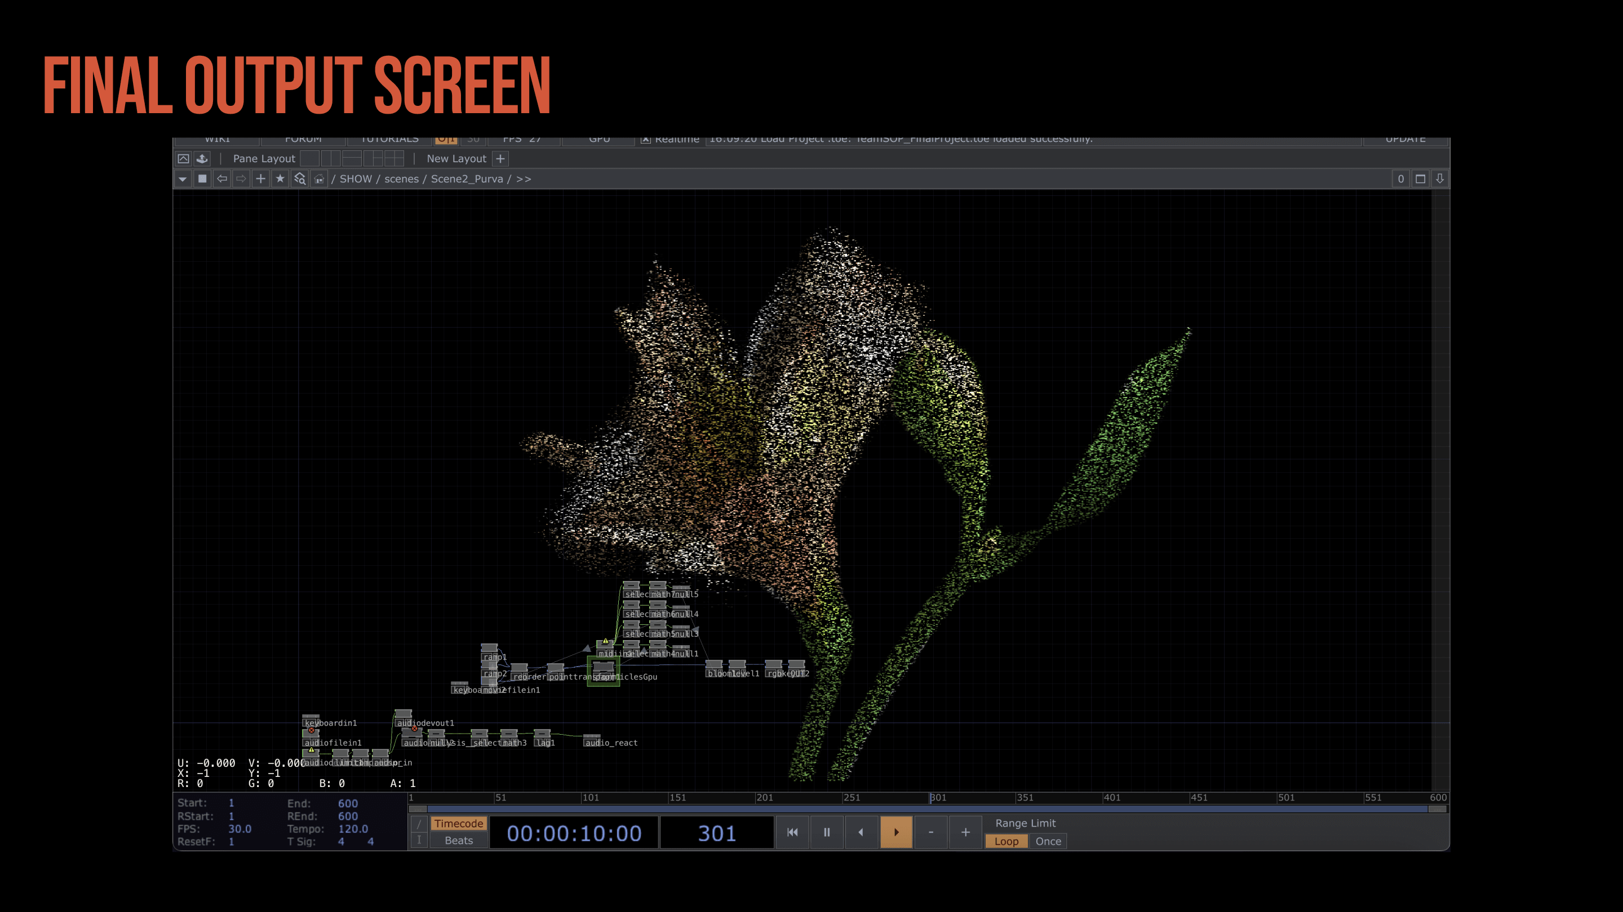The height and width of the screenshot is (912, 1623).
Task: Click the add operator plus icon
Action: click(260, 179)
